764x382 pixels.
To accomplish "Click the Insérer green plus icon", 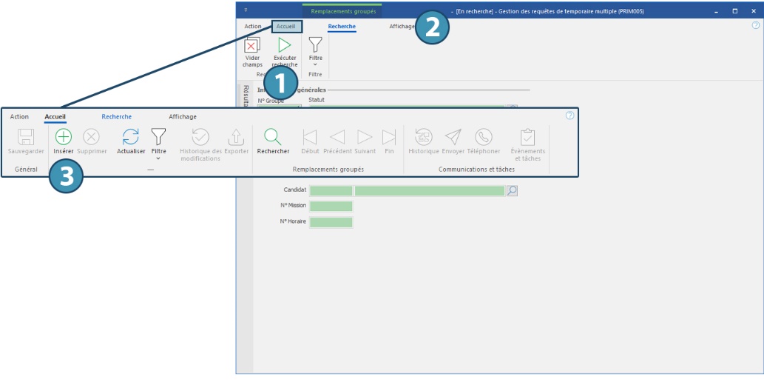I will (x=64, y=137).
